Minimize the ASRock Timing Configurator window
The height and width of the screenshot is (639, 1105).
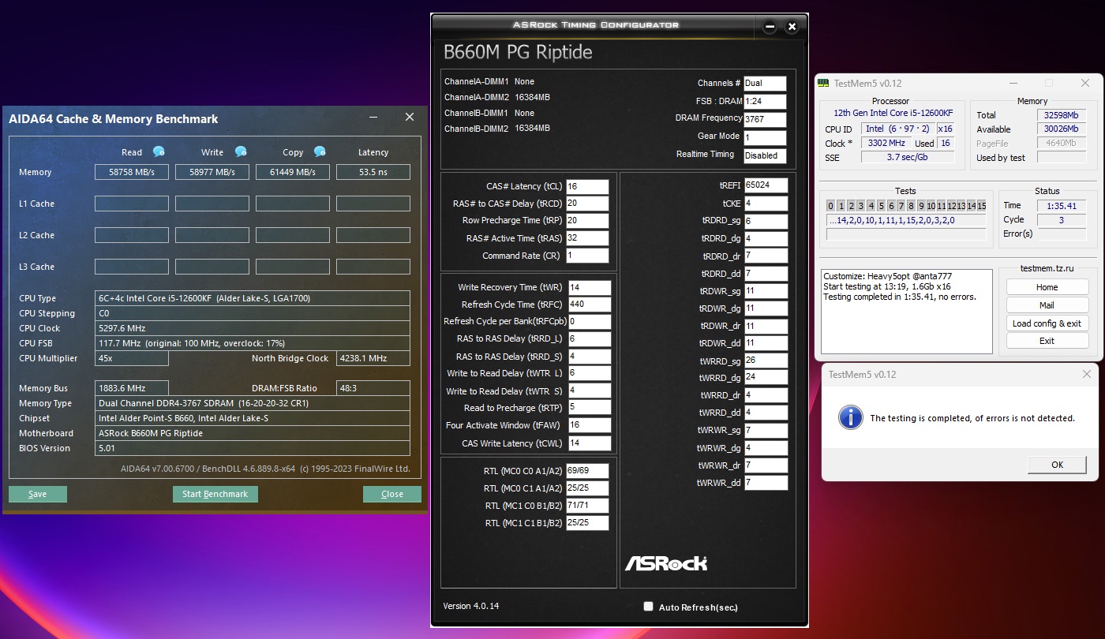point(770,27)
